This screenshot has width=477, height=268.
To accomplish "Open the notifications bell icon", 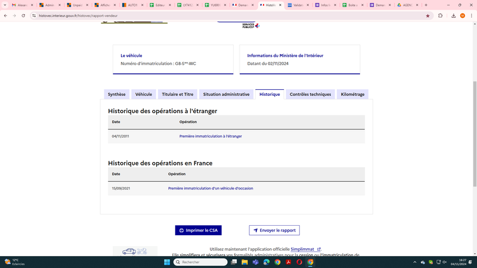I will (470, 262).
